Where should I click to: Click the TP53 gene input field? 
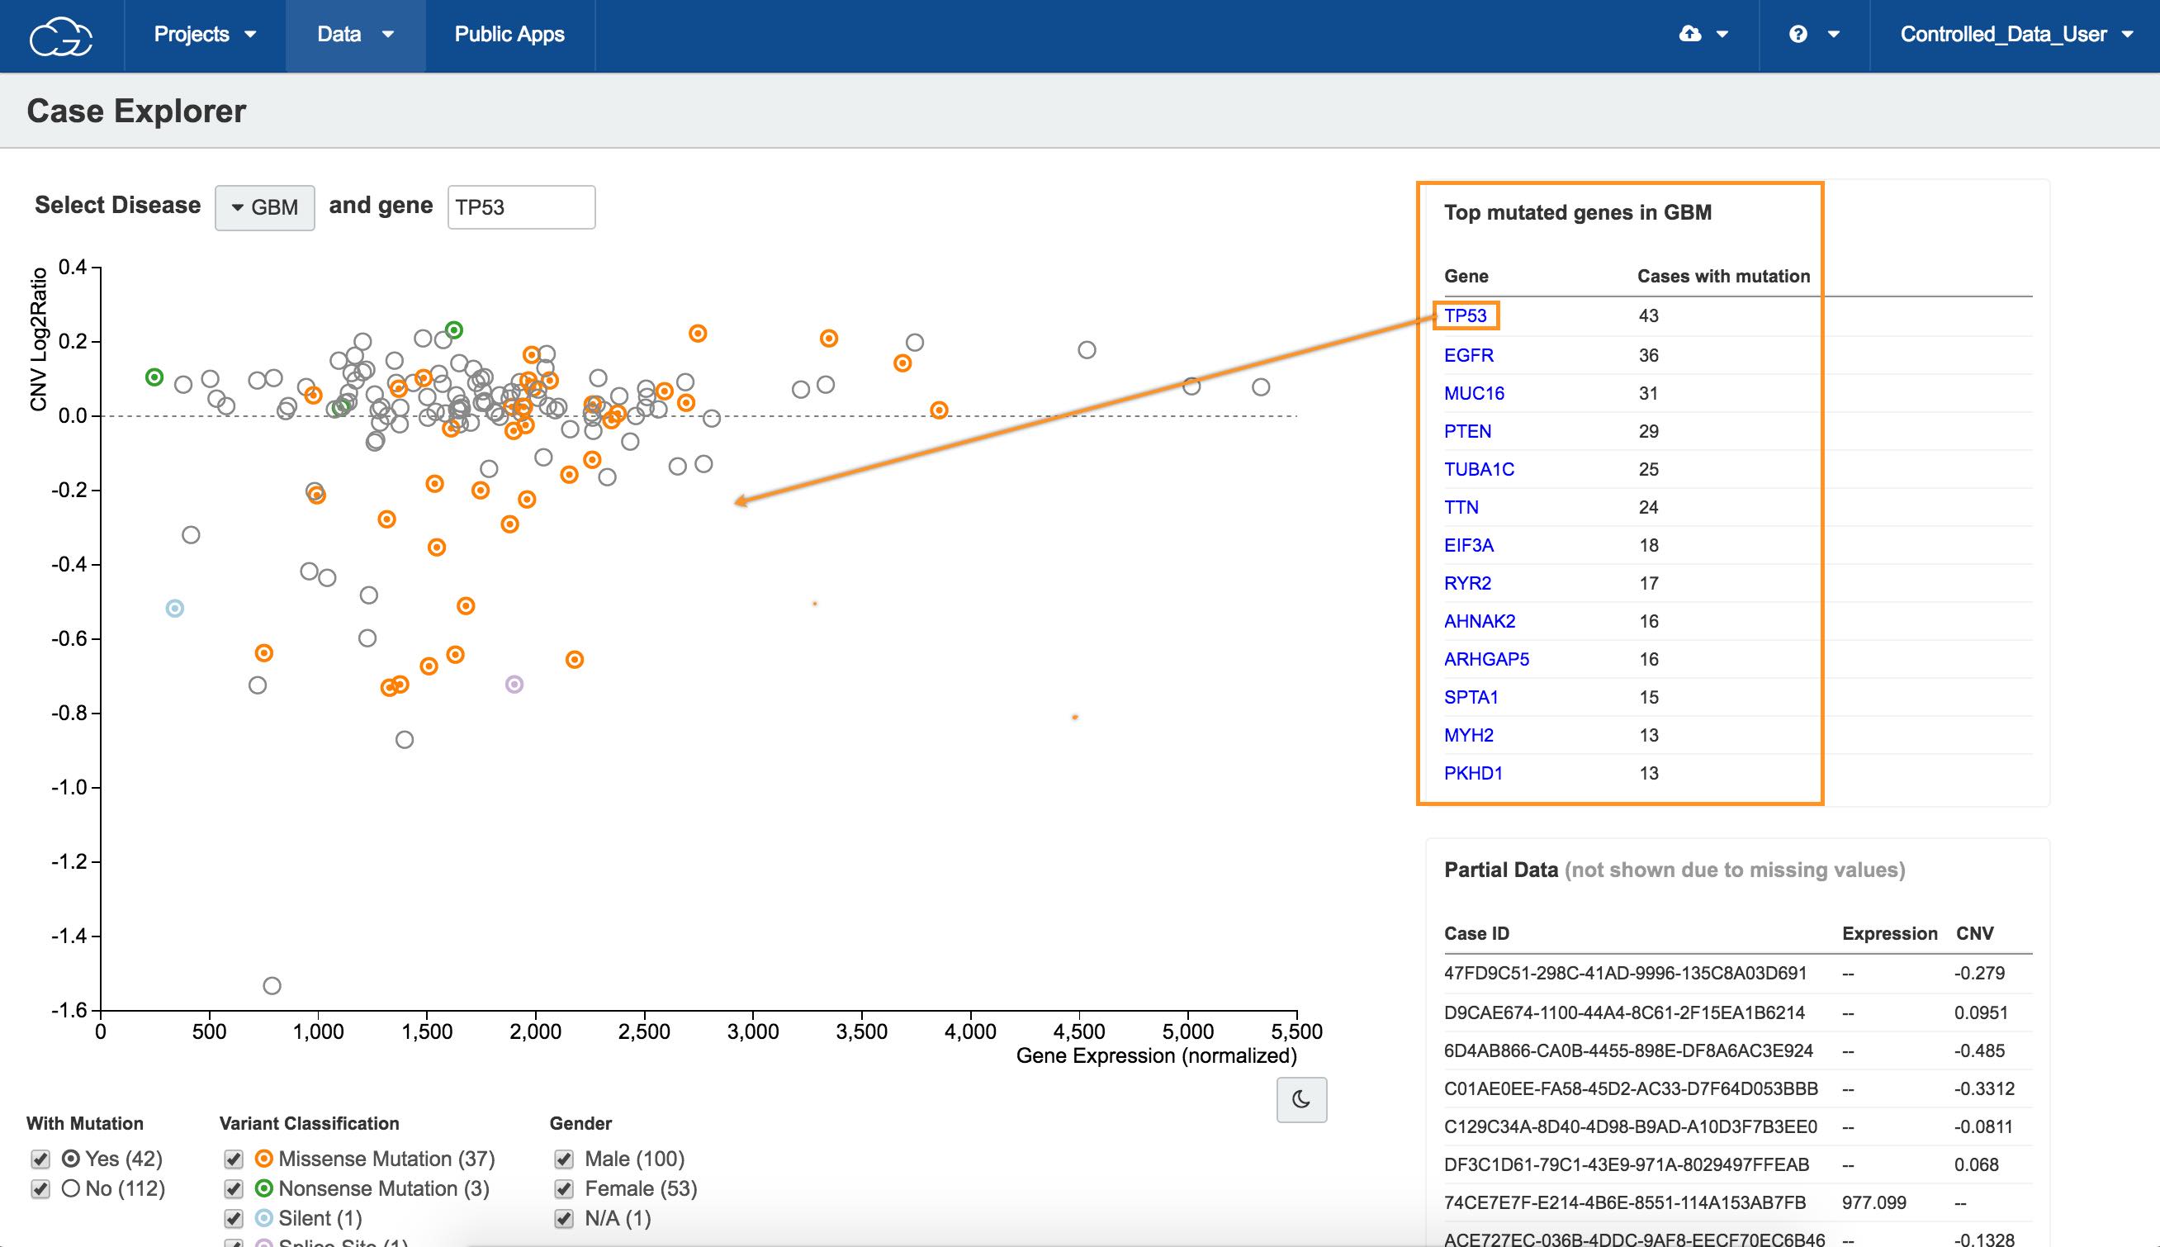pos(521,207)
